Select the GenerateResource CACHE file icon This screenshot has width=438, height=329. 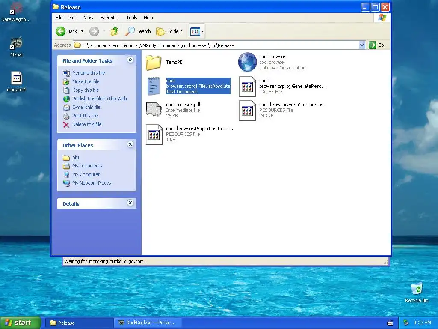(x=247, y=87)
